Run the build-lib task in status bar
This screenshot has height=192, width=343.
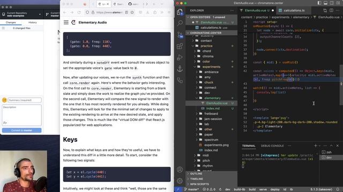[x=240, y=189]
